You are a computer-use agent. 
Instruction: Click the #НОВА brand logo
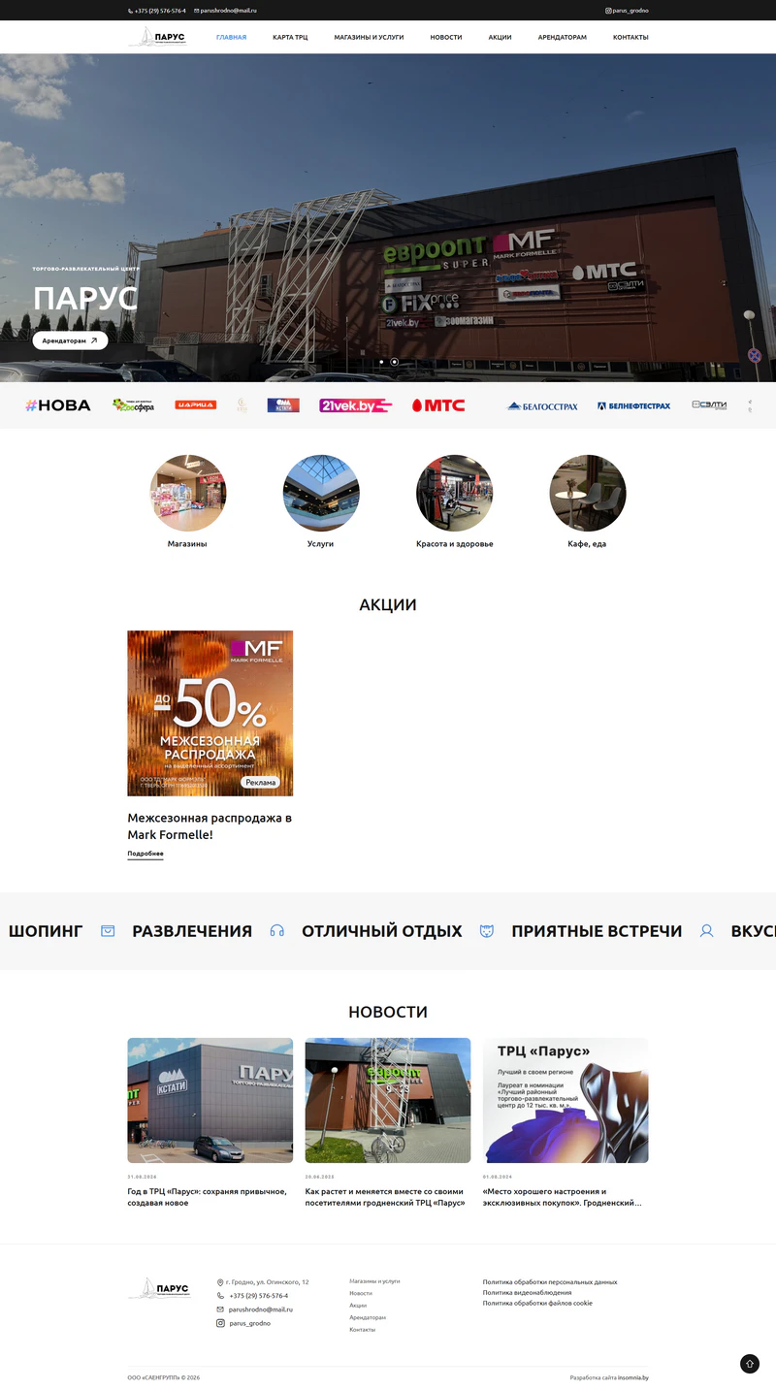coord(58,405)
